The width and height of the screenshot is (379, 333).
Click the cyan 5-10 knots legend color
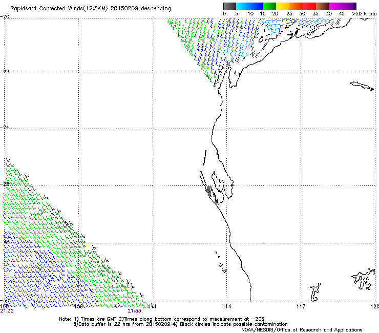243,6
